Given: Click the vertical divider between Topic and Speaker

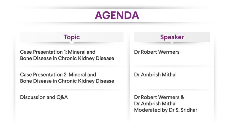Looking at the screenshot, I should [129, 77].
